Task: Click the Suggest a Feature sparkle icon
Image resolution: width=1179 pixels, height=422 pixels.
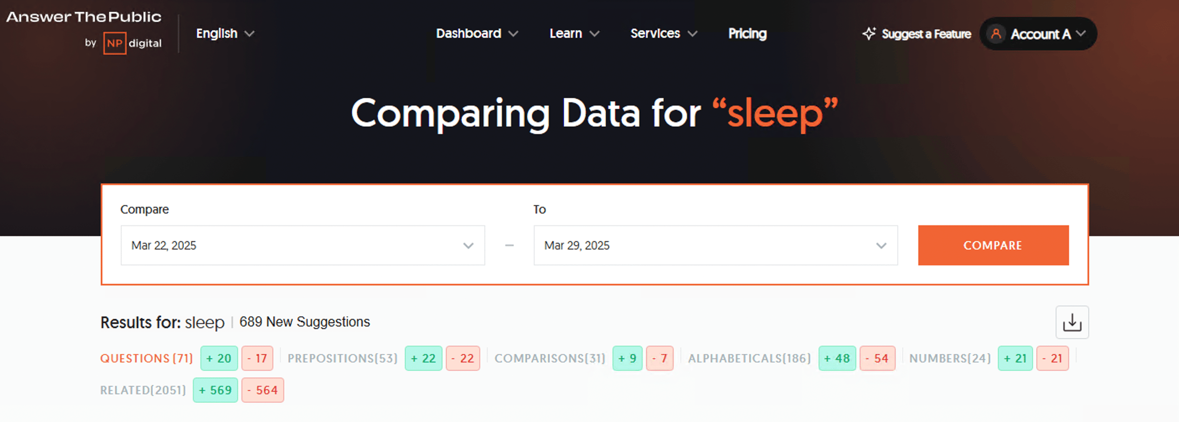Action: coord(869,33)
